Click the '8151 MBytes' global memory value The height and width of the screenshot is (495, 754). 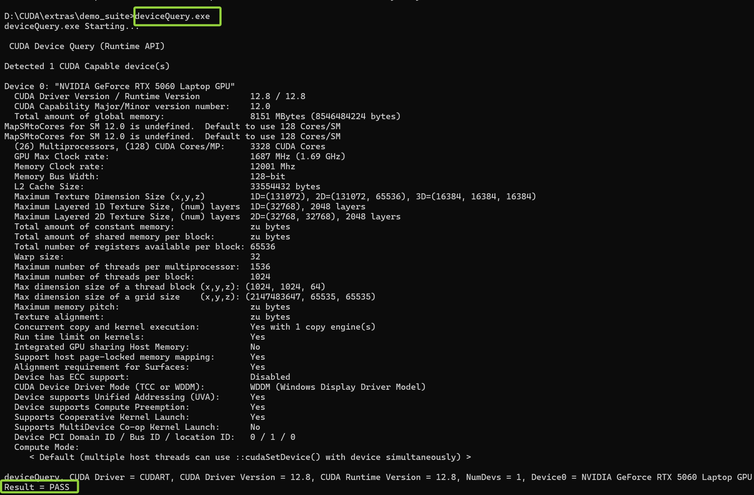278,117
